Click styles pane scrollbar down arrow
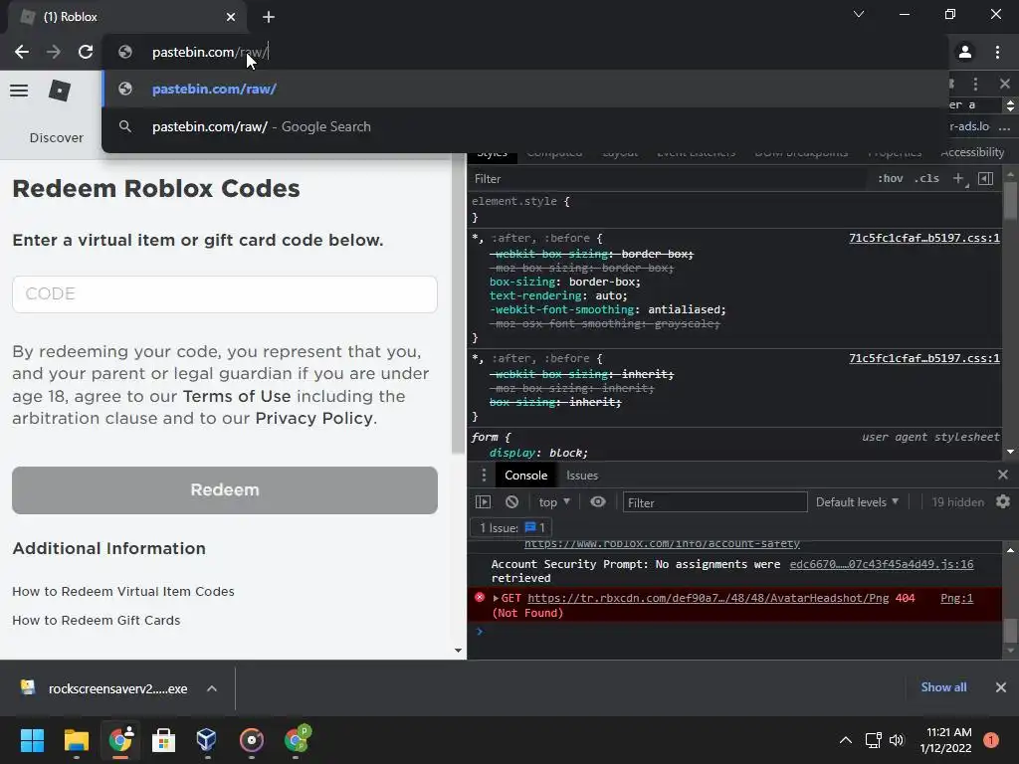The width and height of the screenshot is (1019, 764). coord(1011,452)
